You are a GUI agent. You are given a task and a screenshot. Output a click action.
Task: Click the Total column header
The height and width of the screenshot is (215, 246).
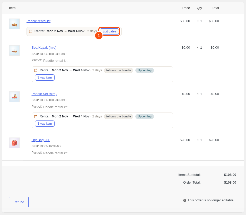[215, 8]
